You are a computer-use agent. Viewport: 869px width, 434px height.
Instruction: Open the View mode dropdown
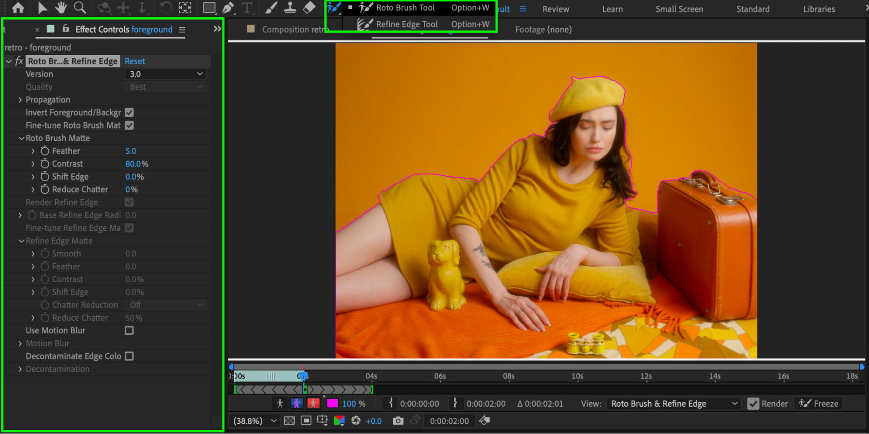tap(673, 404)
